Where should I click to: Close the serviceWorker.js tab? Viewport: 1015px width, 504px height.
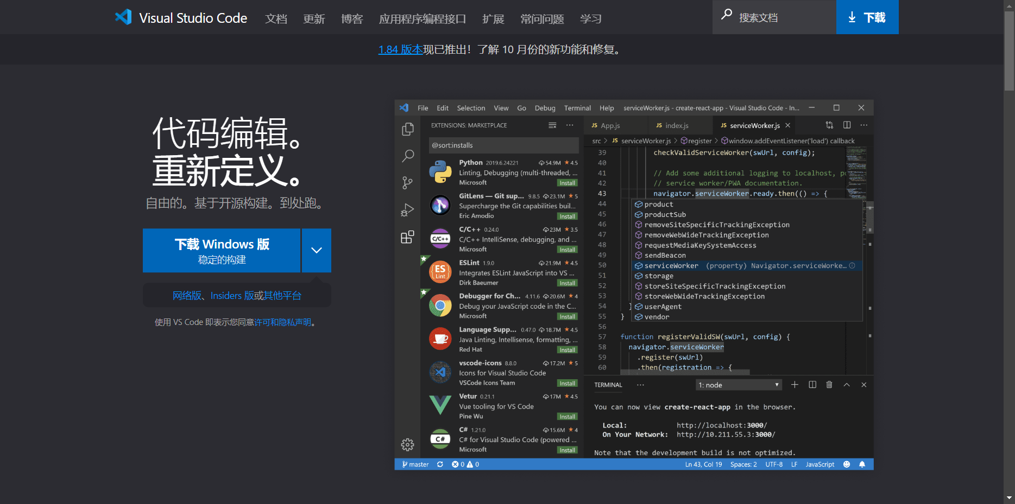tap(788, 125)
